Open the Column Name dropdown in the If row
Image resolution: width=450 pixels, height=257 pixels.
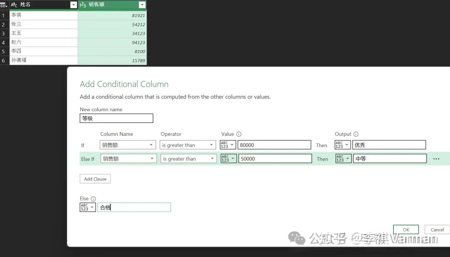[152, 145]
